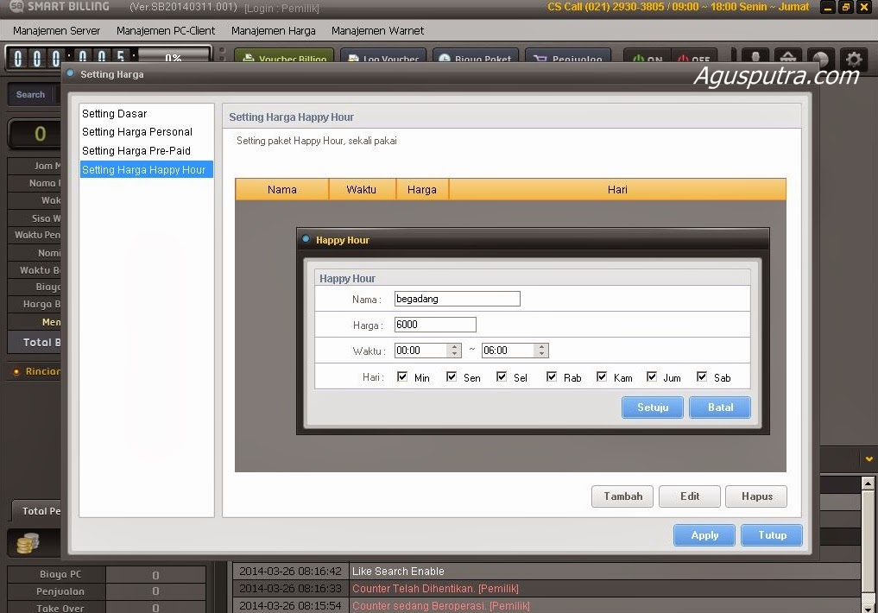
Task: Click the Rincian label in left panel
Action: click(42, 371)
